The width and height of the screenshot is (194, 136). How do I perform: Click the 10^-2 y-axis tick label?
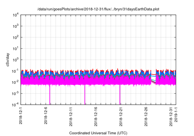point(16,82)
